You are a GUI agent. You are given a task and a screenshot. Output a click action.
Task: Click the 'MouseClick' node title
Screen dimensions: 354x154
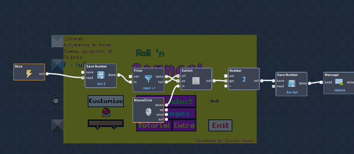tap(143, 100)
